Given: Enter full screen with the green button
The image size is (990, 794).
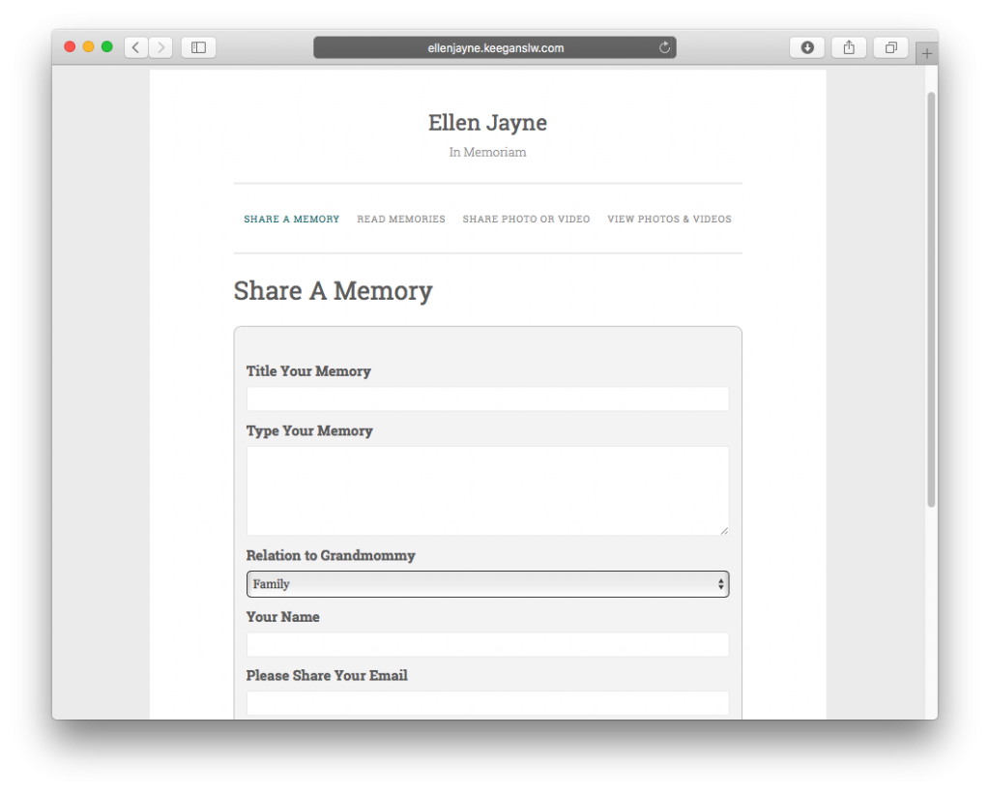Looking at the screenshot, I should [x=107, y=46].
